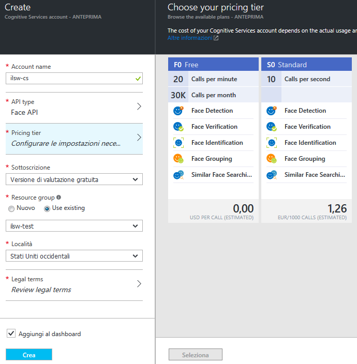Screen dimensions: 357x364
Task: Click Face Identification icon in F0 Free plan
Action: click(x=178, y=143)
